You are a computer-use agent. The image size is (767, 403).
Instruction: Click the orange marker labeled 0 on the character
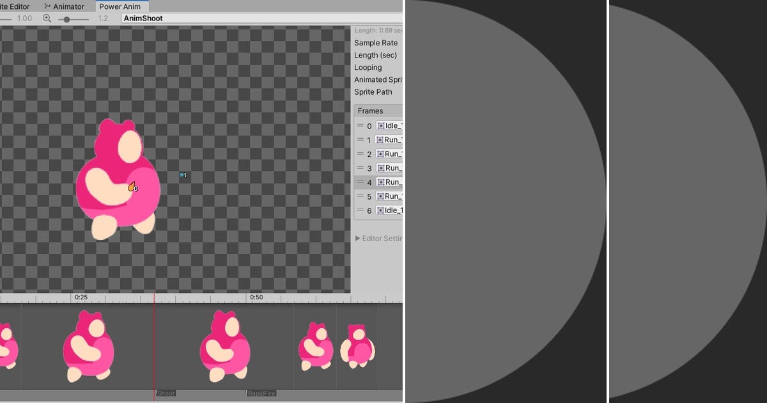tap(133, 187)
